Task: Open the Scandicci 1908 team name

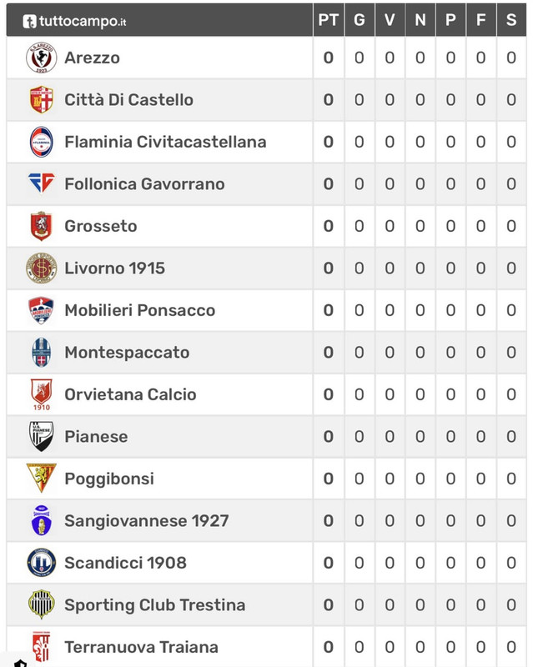Action: (125, 563)
